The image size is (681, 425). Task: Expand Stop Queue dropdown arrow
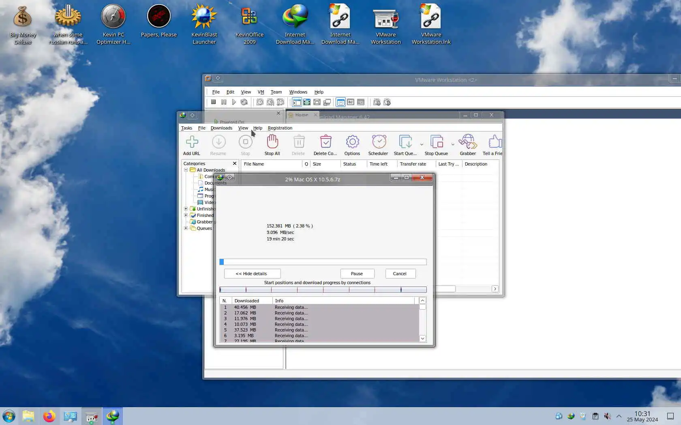coord(453,144)
